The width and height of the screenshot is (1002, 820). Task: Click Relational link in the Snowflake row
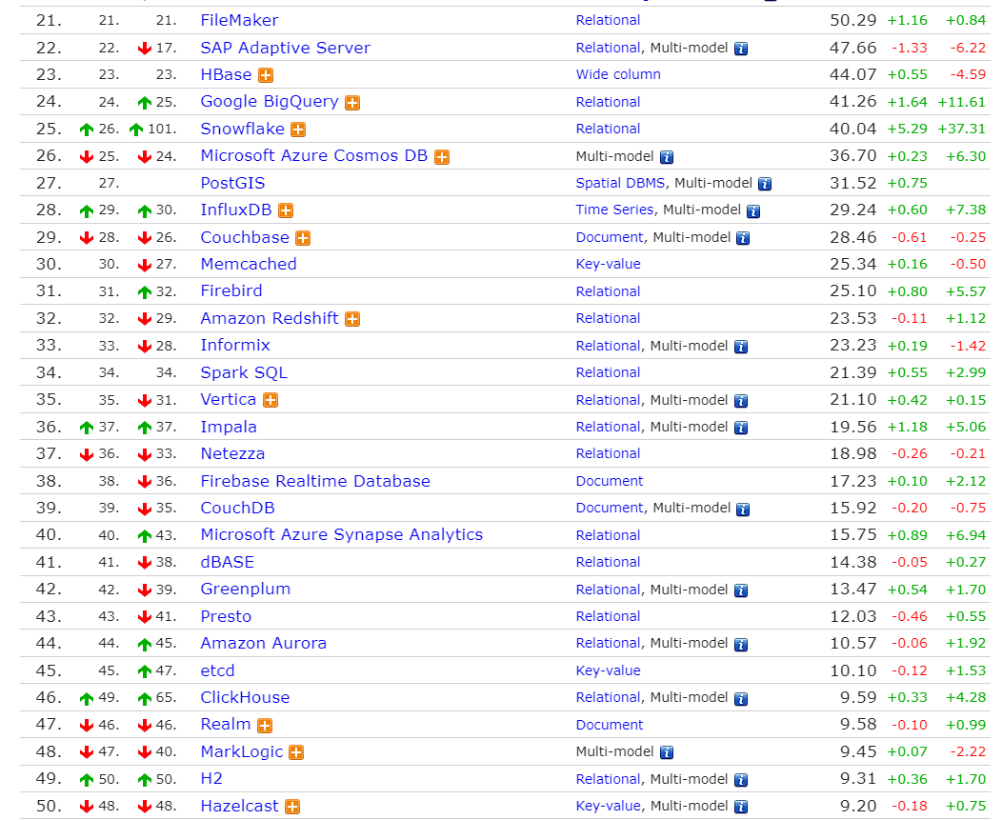click(608, 130)
